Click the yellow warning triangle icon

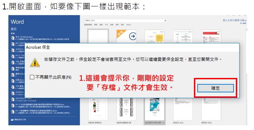click(35, 62)
